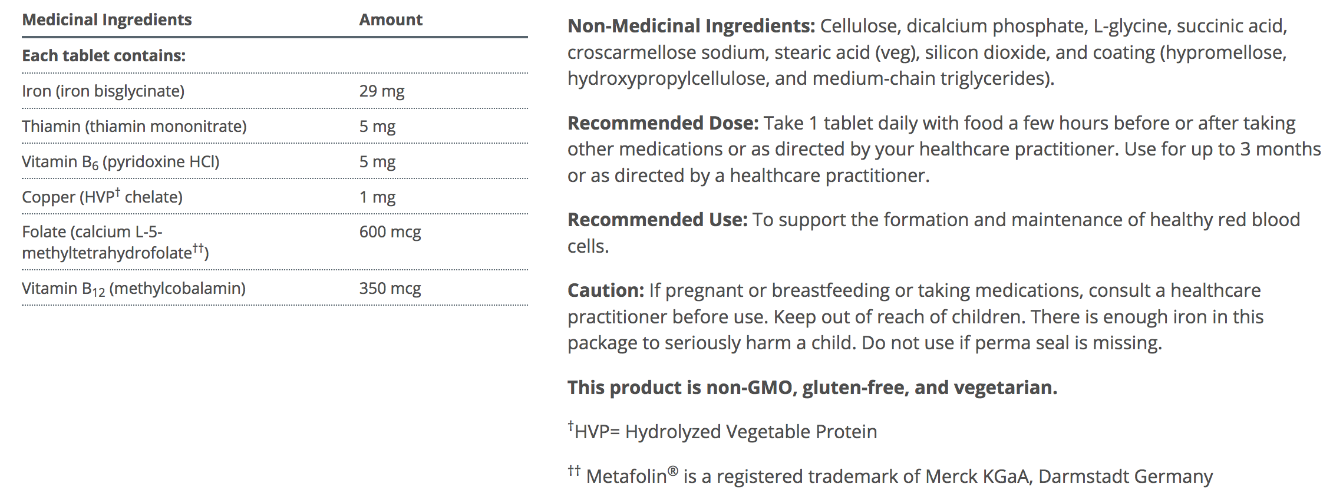This screenshot has height=503, width=1333.
Task: Click the Metafolin registered trademark footnote
Action: [890, 476]
